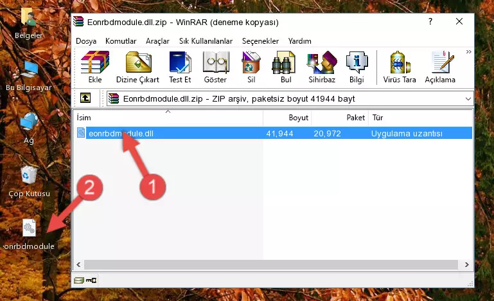Image resolution: width=494 pixels, height=301 pixels.
Task: Select the eonrbdmodule.dll file row
Action: (x=274, y=133)
